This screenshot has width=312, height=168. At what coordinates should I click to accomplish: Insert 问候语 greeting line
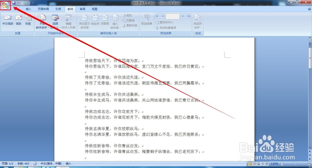point(105,20)
